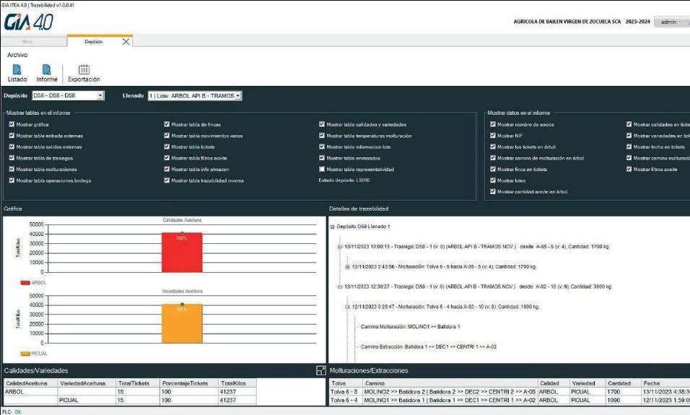Collapse the 13:00:13 Trasiego tree node

340,247
